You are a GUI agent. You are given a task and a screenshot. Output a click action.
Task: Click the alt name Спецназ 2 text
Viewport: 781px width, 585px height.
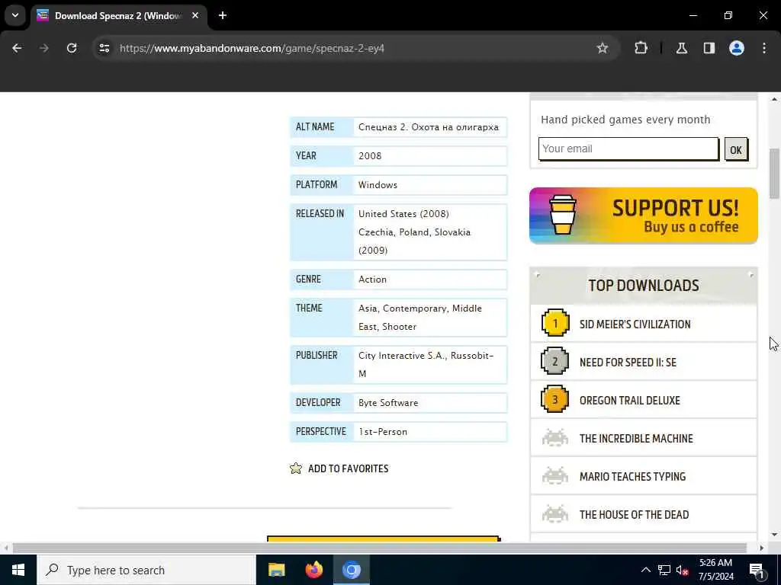(x=429, y=127)
